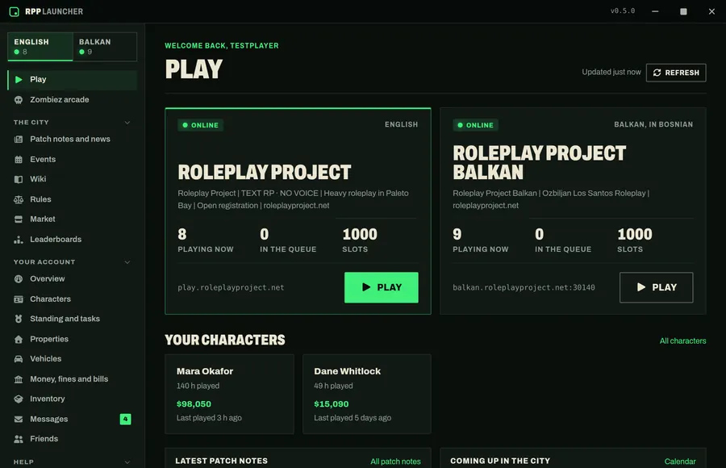Collapse Your Account section chevron
726x468 pixels.
click(127, 262)
